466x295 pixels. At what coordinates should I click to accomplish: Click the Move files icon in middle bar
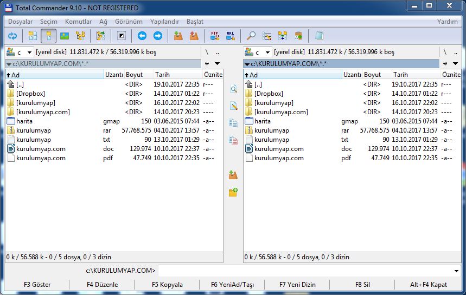[x=233, y=140]
